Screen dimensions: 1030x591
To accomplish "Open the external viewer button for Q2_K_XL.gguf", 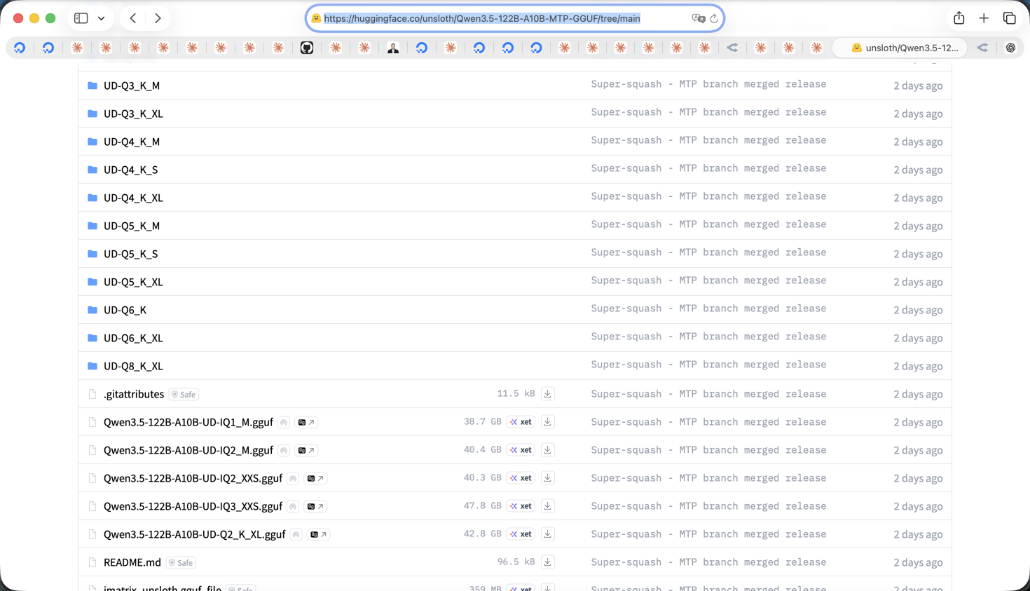I will click(x=319, y=535).
